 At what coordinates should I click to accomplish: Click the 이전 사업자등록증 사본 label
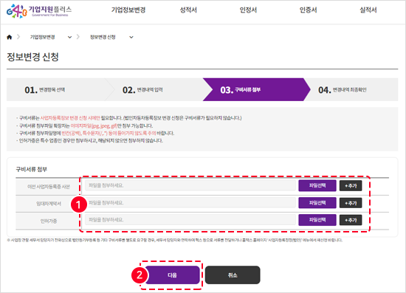pyautogui.click(x=49, y=187)
